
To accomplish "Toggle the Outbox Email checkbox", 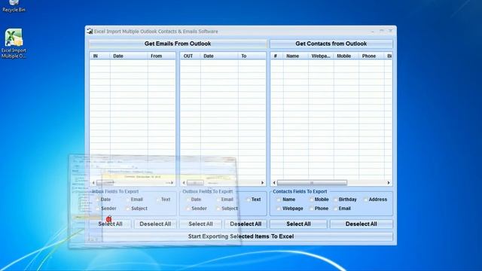I will (x=218, y=199).
